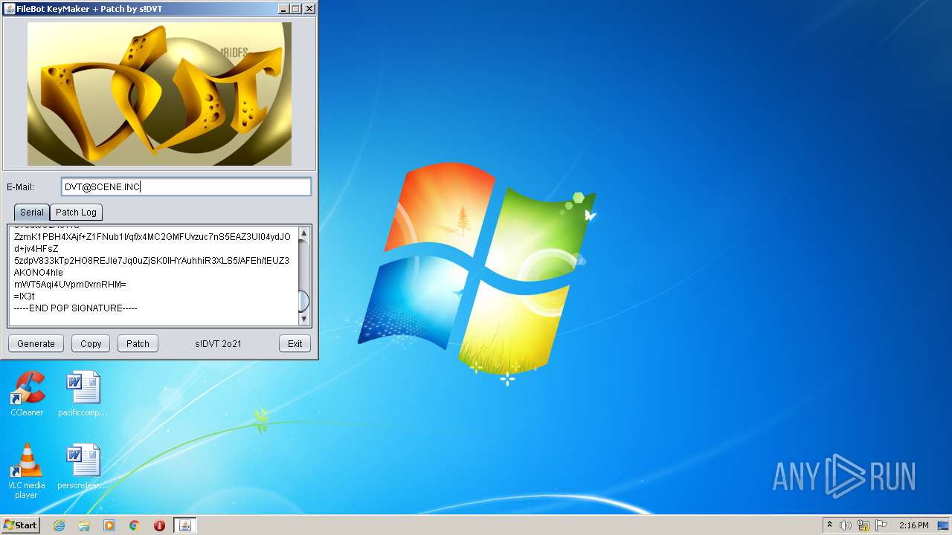Viewport: 952px width, 535px height.
Task: Click the s!DVT 2o21 label
Action: coord(218,343)
